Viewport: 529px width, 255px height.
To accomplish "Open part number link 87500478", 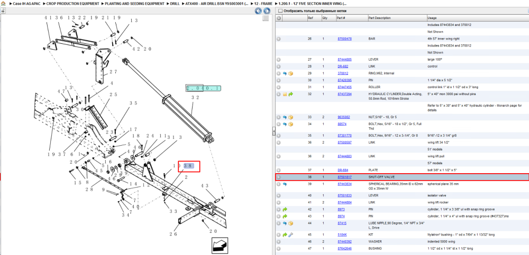I will coord(344,39).
